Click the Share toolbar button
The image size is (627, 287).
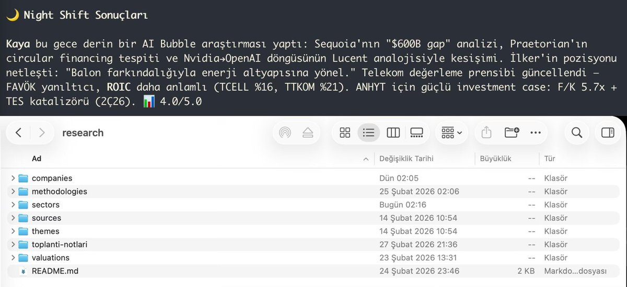click(486, 133)
